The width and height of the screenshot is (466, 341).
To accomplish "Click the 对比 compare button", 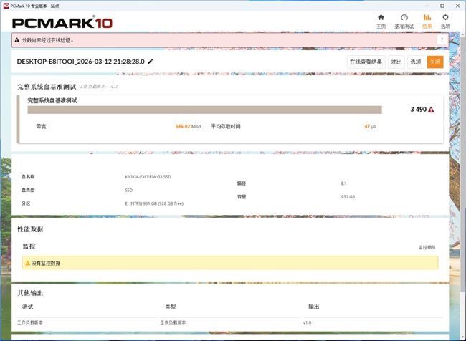I will coord(396,62).
